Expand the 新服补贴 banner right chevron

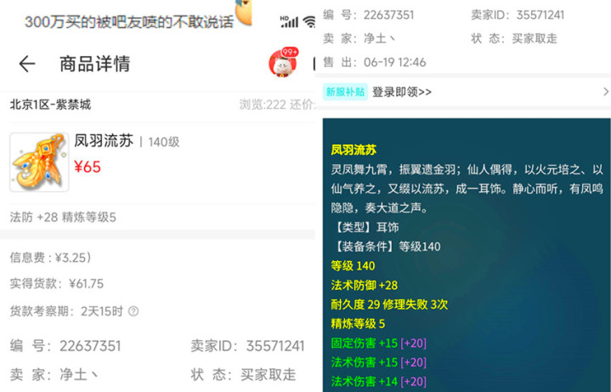tap(606, 92)
